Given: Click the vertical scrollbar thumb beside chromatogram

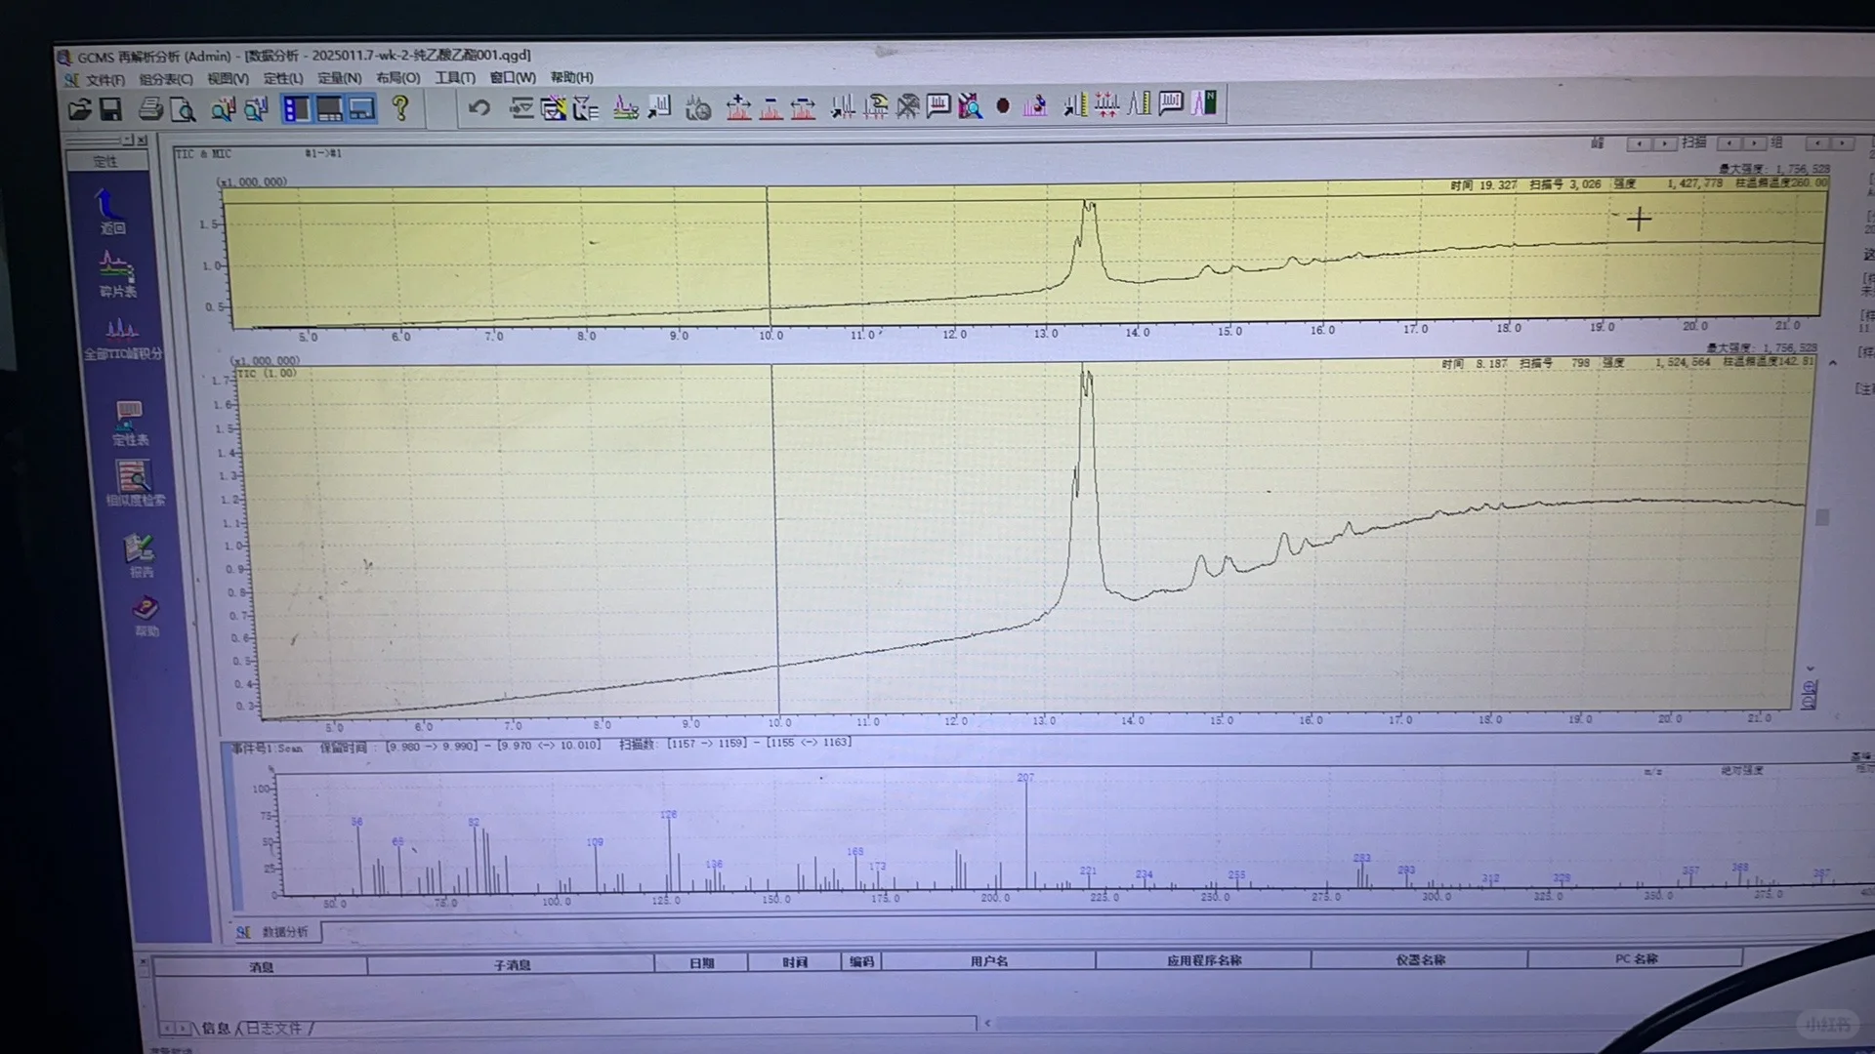Looking at the screenshot, I should click(1821, 517).
